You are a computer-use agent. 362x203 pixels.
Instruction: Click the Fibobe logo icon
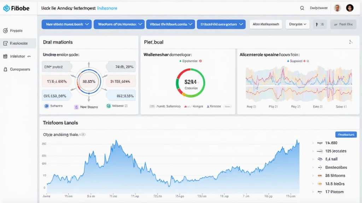(x=7, y=8)
